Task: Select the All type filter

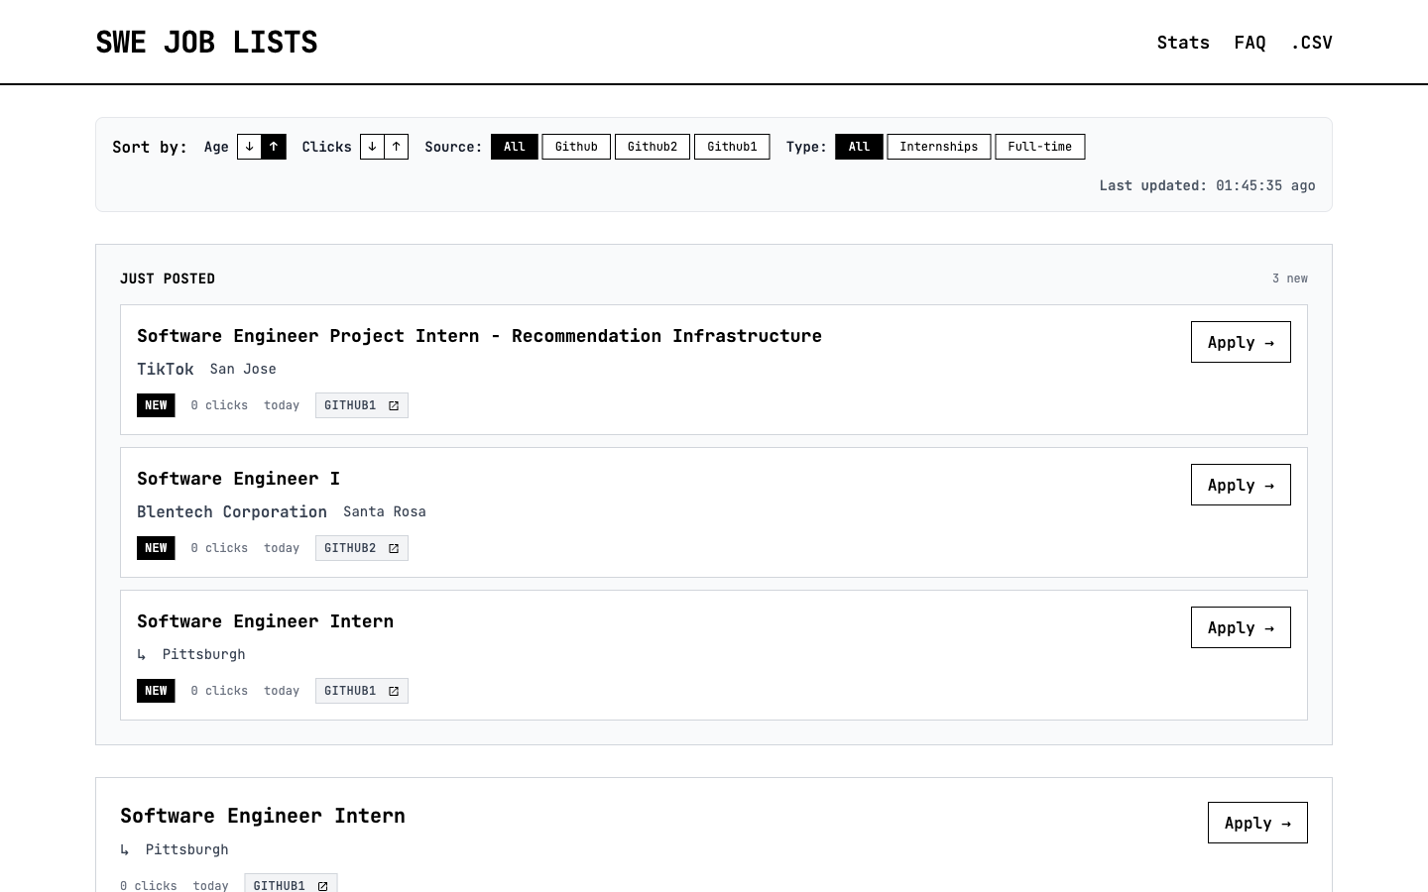Action: pos(859,147)
